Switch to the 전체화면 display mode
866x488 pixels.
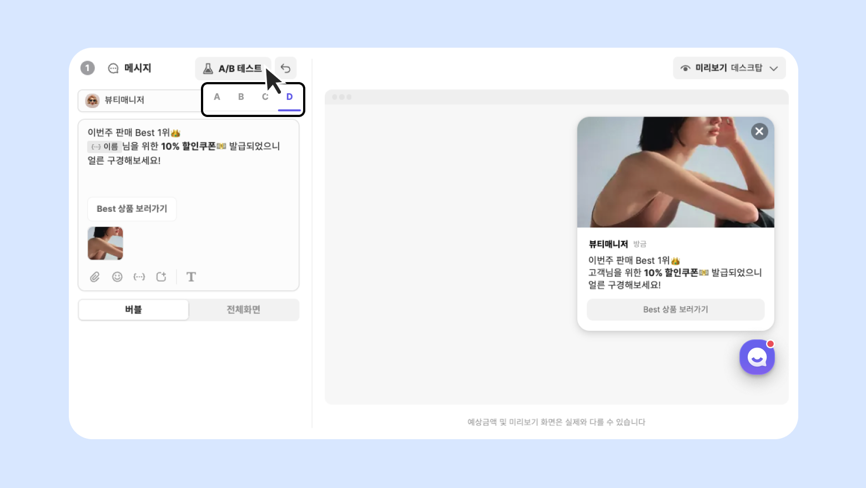244,310
